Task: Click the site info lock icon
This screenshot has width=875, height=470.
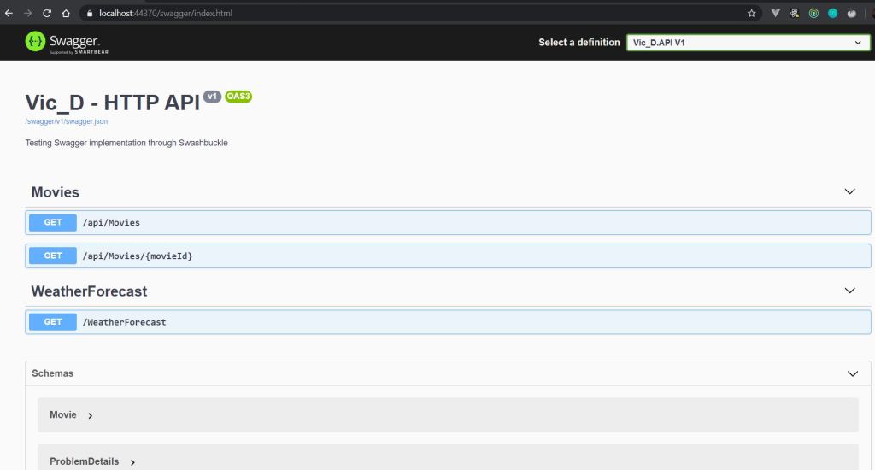Action: coord(89,14)
